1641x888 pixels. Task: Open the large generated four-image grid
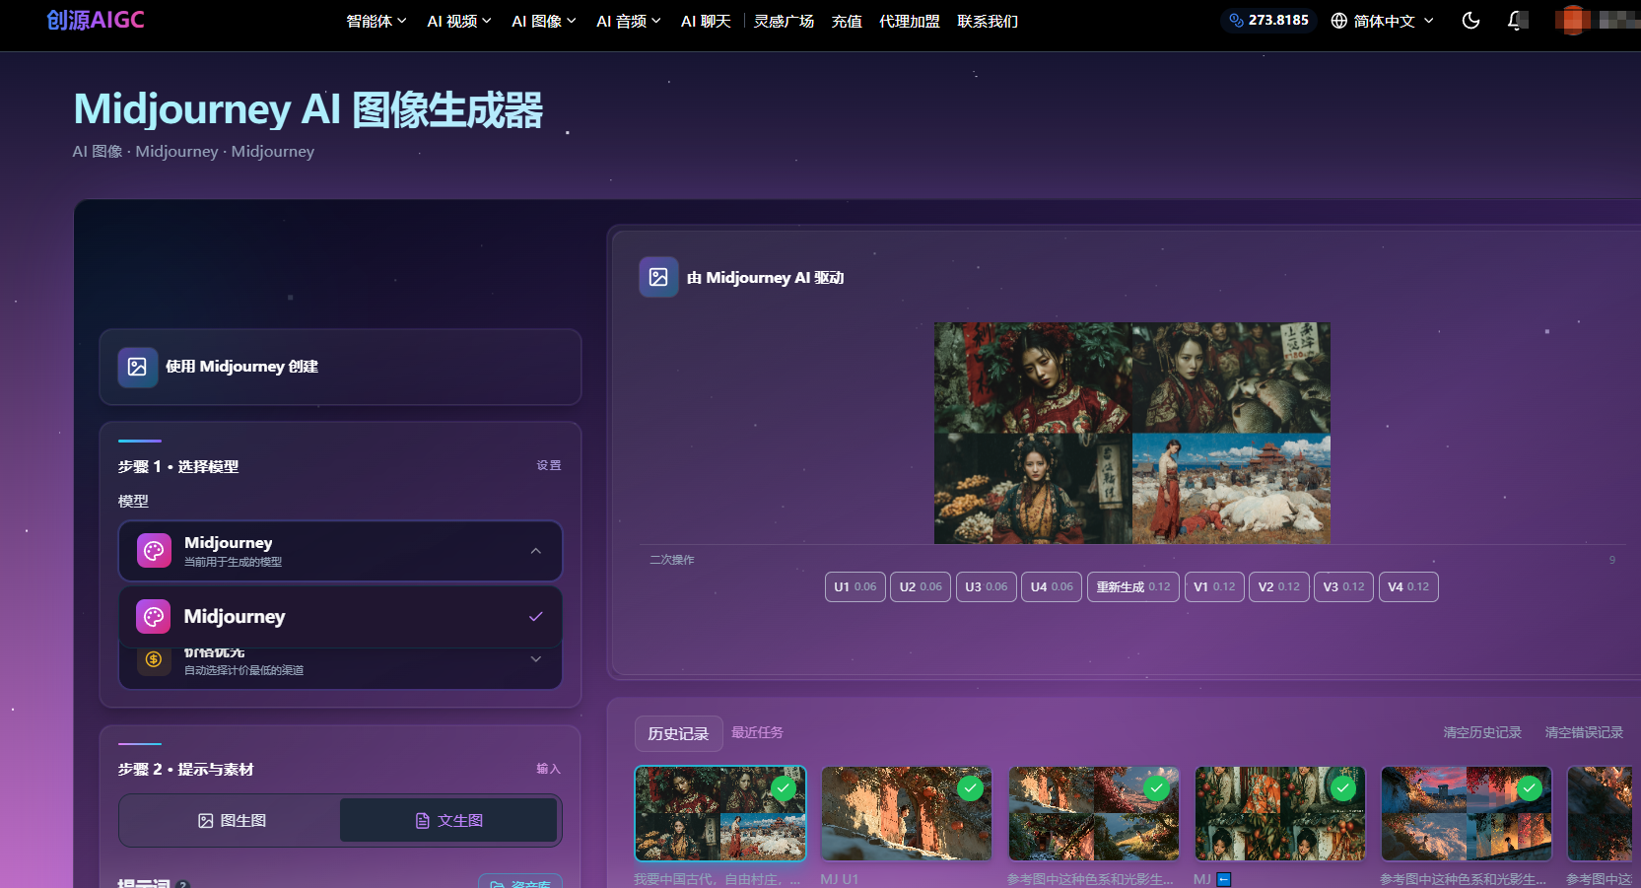[x=1132, y=434]
